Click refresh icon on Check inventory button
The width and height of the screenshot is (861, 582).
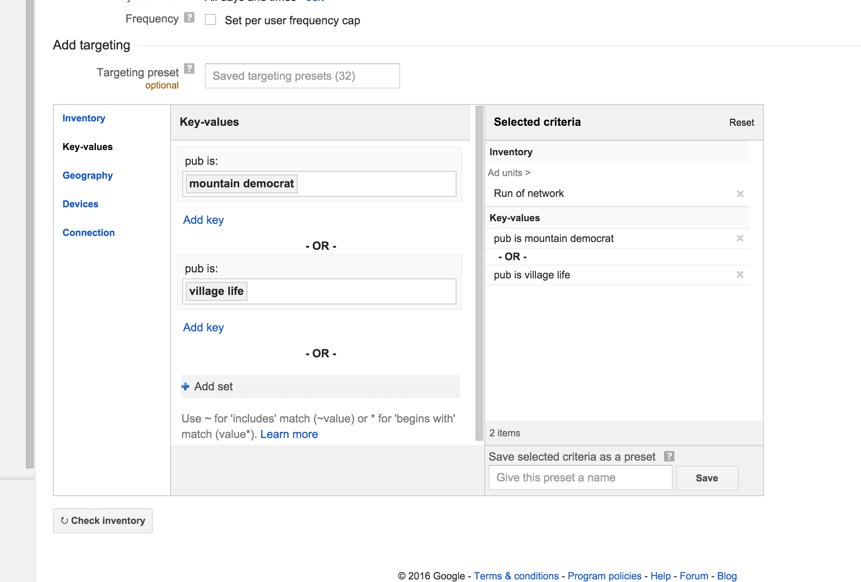(x=64, y=520)
